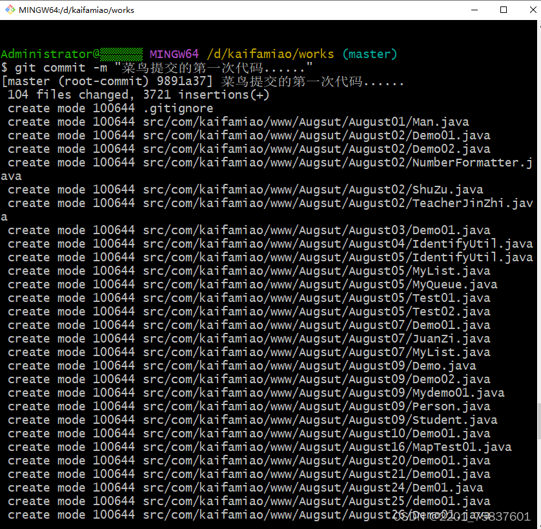Click the August09/Person.java line

click(249, 406)
